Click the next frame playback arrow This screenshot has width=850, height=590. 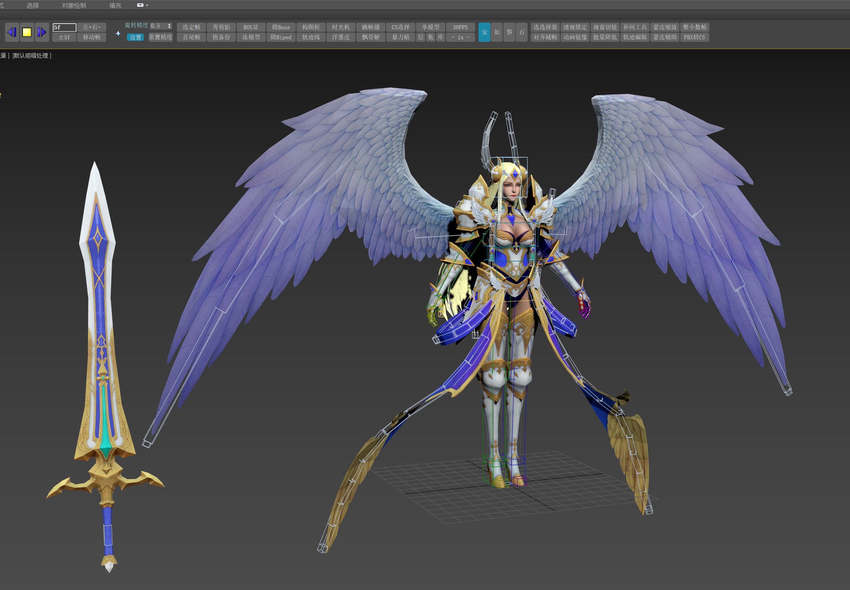42,32
